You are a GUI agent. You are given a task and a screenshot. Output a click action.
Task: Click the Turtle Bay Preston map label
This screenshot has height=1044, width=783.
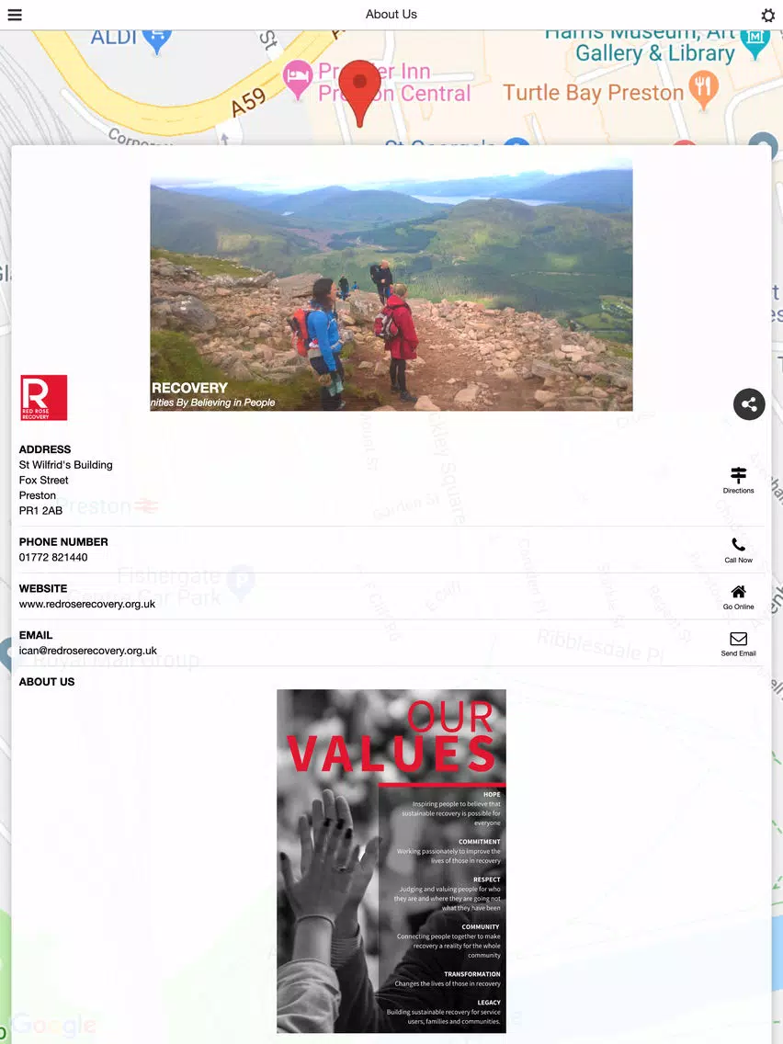594,93
